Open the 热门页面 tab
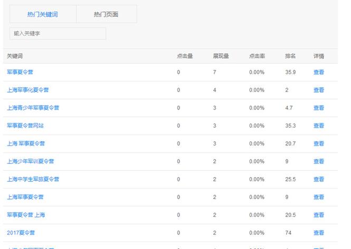This screenshot has width=351, height=249. [x=106, y=14]
